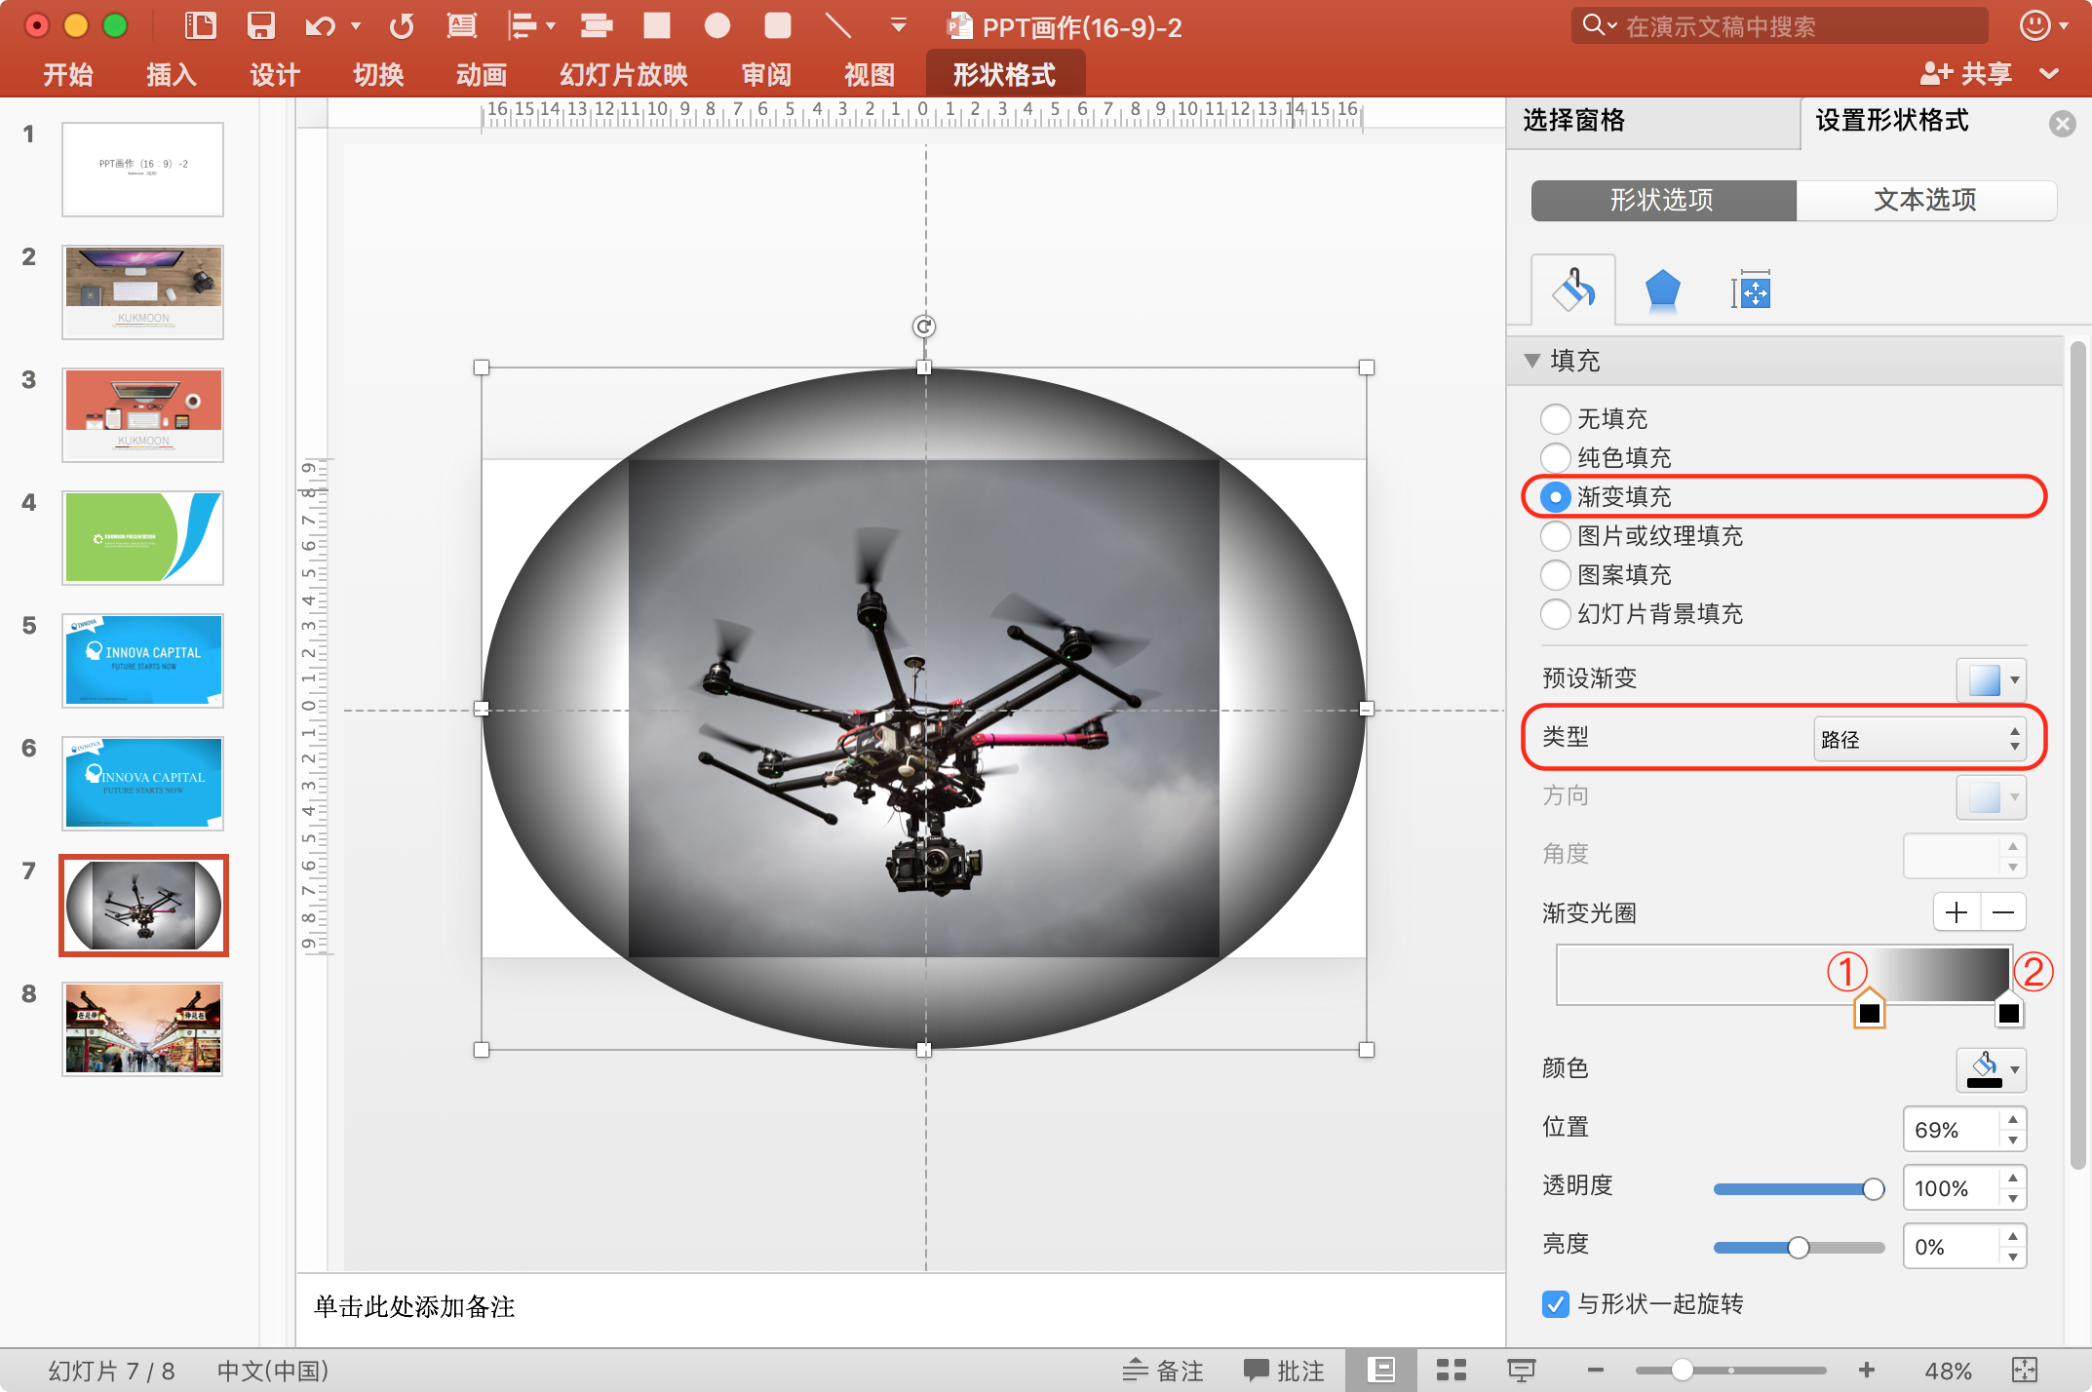Select the line shape tool
2092x1392 pixels.
[x=837, y=25]
